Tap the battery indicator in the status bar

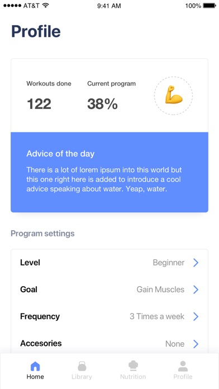tap(210, 6)
